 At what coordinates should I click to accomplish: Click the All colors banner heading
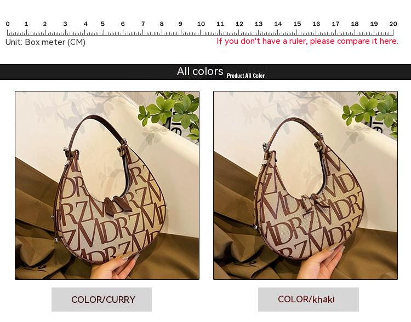coord(200,71)
